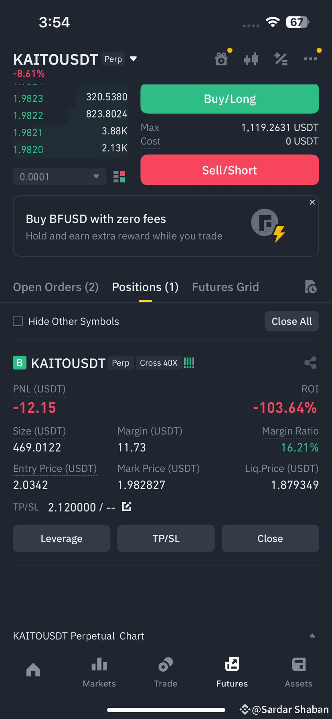Switch to the Positions (1) tab
The height and width of the screenshot is (719, 332).
point(145,287)
